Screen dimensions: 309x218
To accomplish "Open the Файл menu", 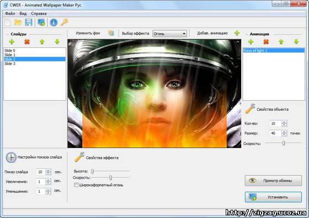I will point(10,14).
